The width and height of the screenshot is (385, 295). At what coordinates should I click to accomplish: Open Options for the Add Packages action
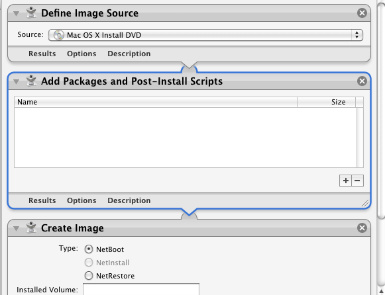[x=82, y=200]
